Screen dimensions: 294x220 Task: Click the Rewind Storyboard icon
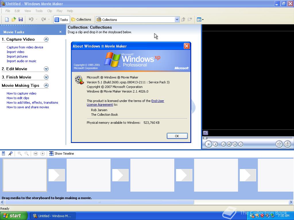click(x=35, y=154)
